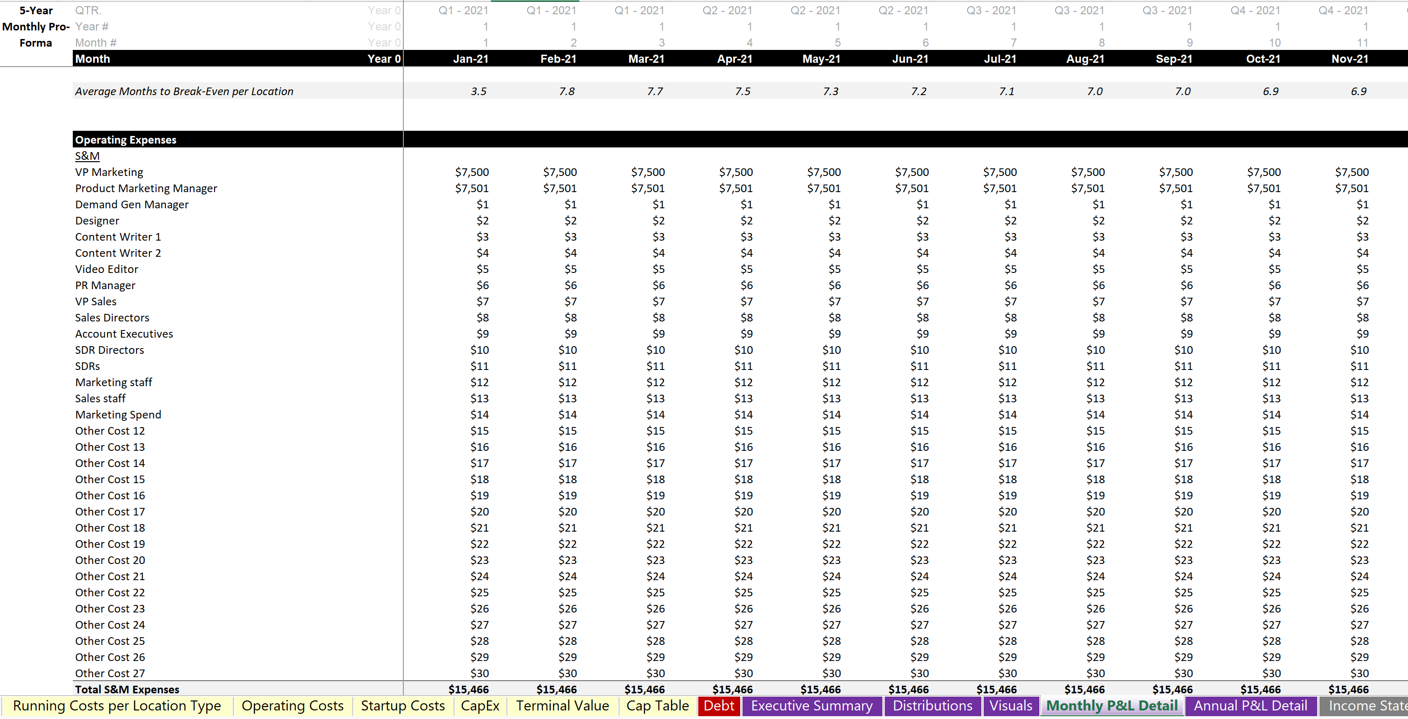Select the Sales staff row label

[x=100, y=399]
